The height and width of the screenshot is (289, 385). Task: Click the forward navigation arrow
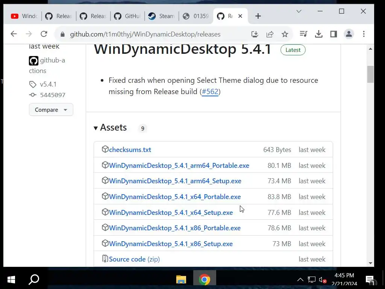pos(29,34)
